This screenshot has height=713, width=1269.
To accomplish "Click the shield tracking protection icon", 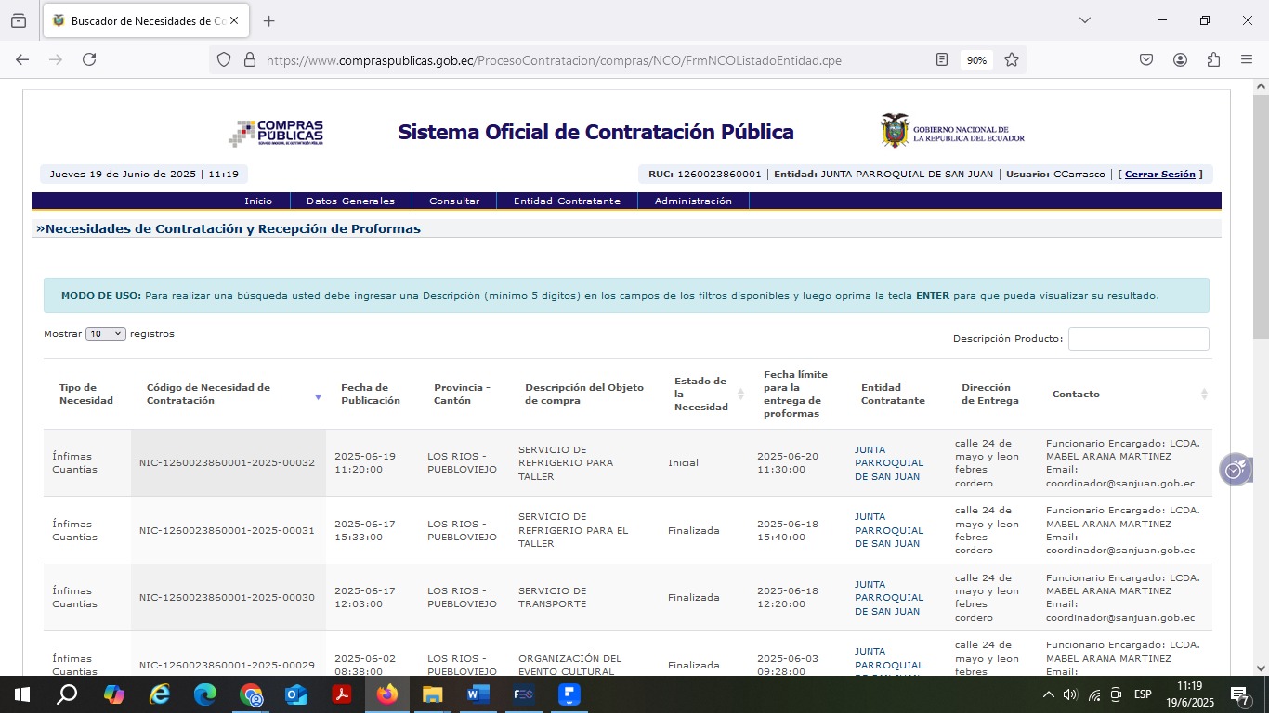I will point(223,59).
